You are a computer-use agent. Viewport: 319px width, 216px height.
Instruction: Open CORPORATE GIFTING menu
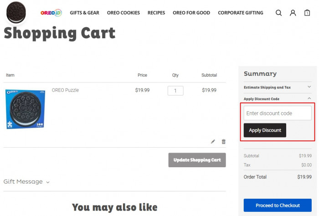[x=241, y=13]
